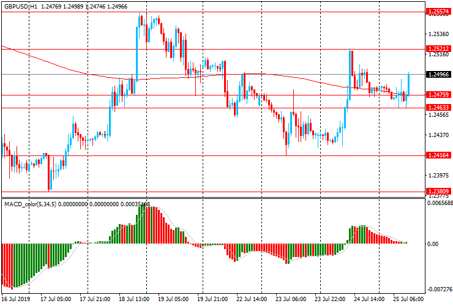Click the MACD_color(5,34,5) indicator label
Screen dimensions: 453x306
tap(31, 204)
